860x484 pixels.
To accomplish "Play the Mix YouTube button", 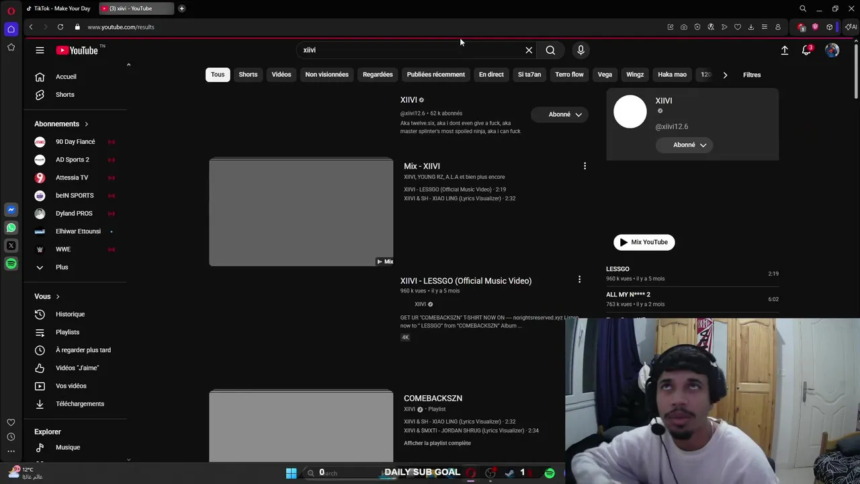I will point(644,242).
